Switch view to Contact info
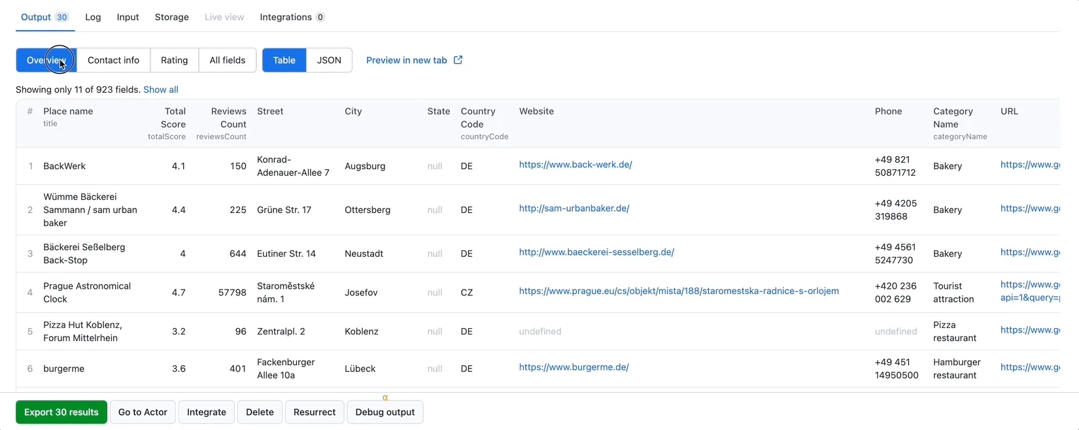The width and height of the screenshot is (1079, 430). (113, 60)
